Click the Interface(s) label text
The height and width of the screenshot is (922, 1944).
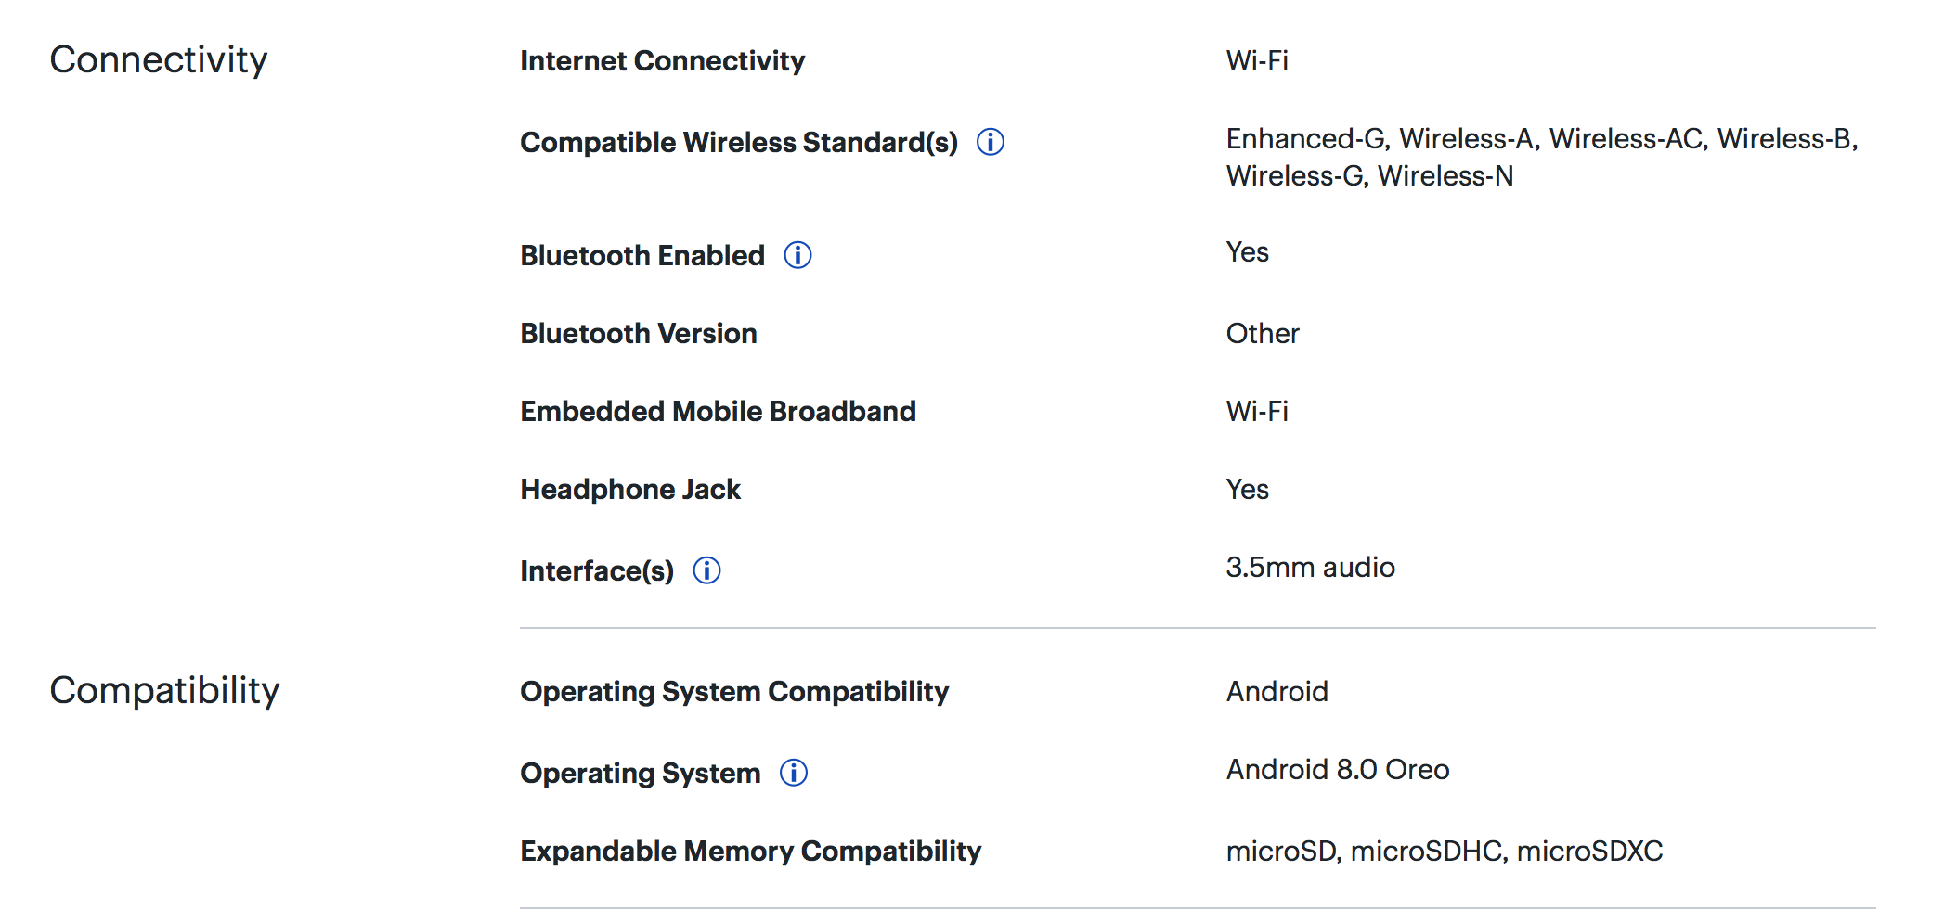[597, 571]
